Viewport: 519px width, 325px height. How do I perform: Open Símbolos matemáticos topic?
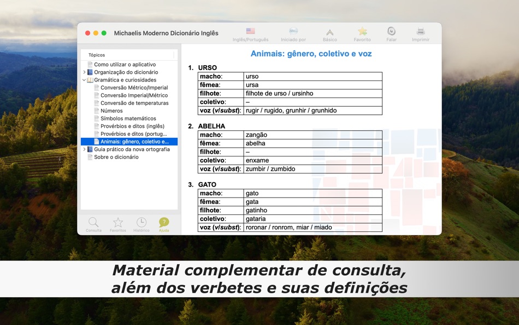pos(128,118)
